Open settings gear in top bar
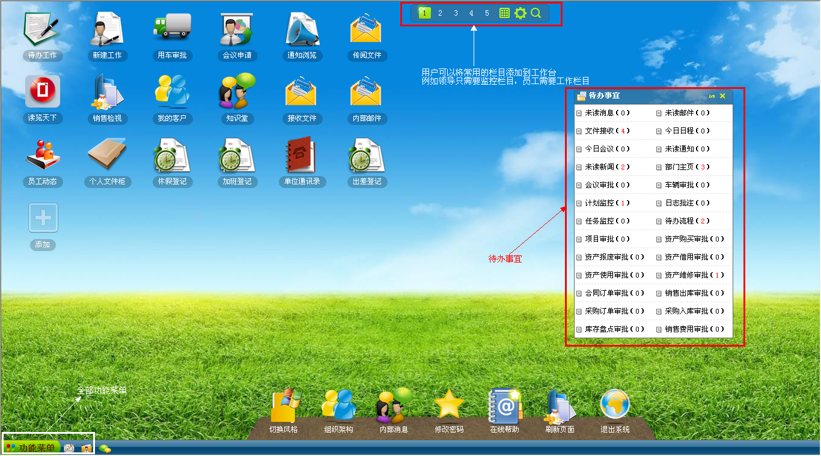Screen dimensions: 821x456 (520, 13)
